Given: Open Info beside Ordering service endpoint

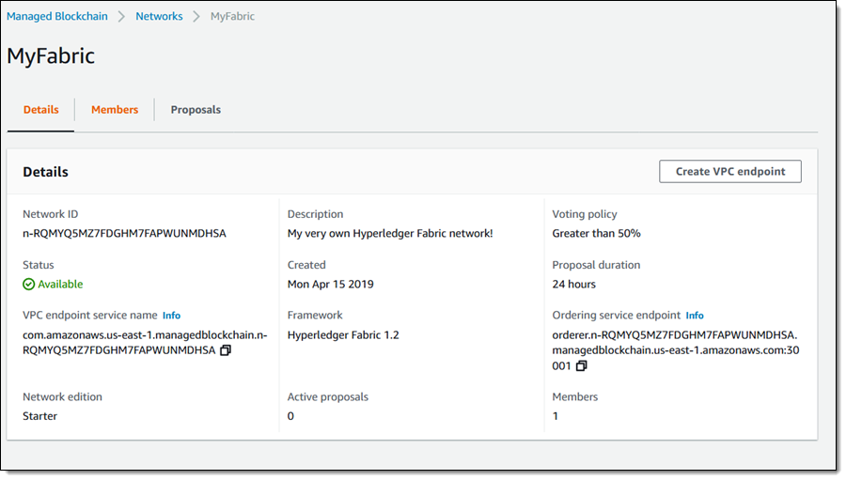Looking at the screenshot, I should 695,316.
